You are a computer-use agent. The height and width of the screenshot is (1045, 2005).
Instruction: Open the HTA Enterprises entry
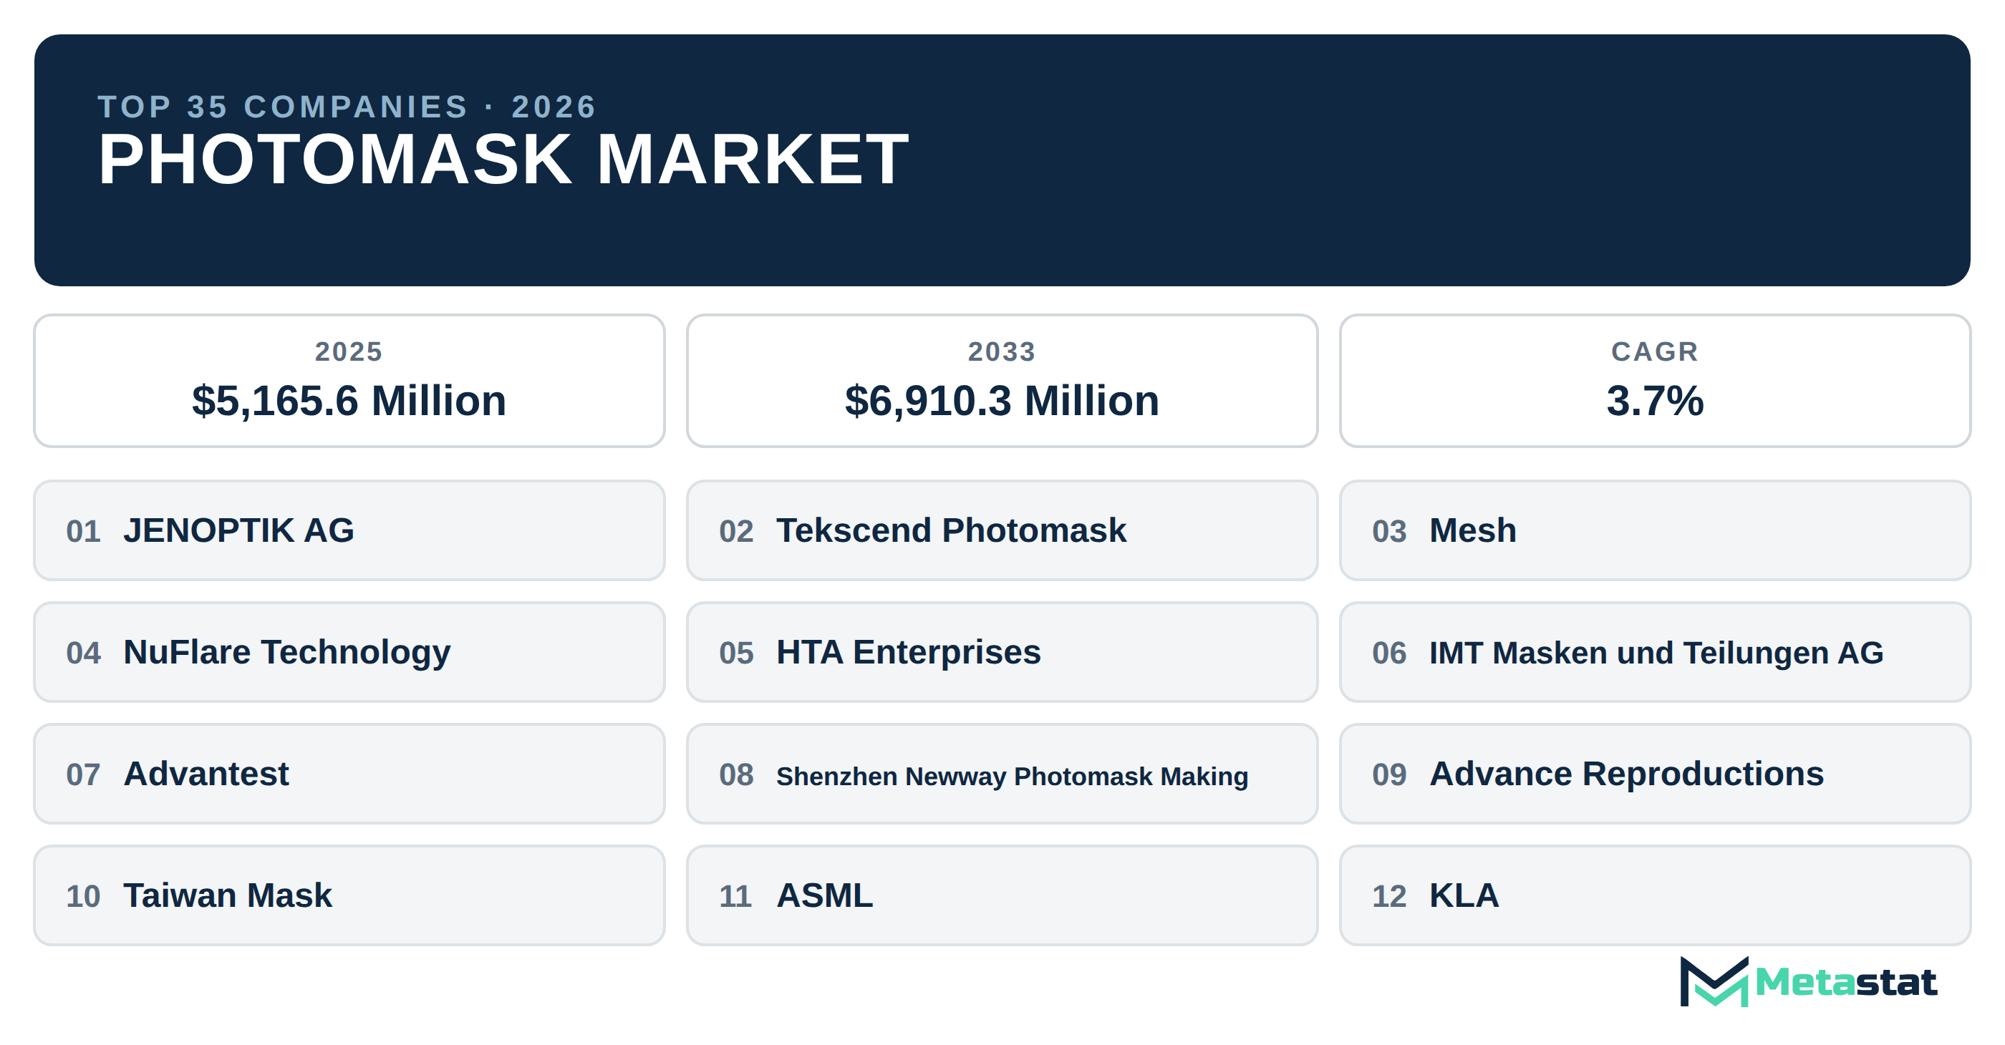coord(1002,652)
